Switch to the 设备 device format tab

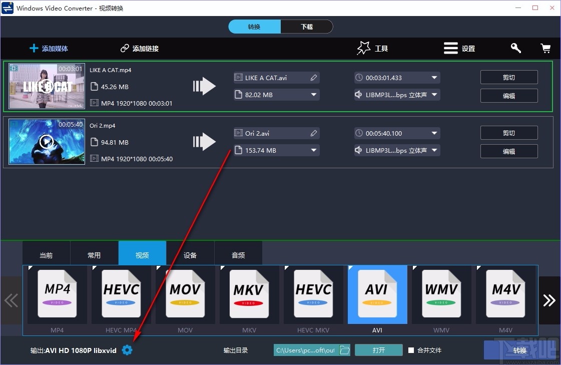(x=190, y=254)
